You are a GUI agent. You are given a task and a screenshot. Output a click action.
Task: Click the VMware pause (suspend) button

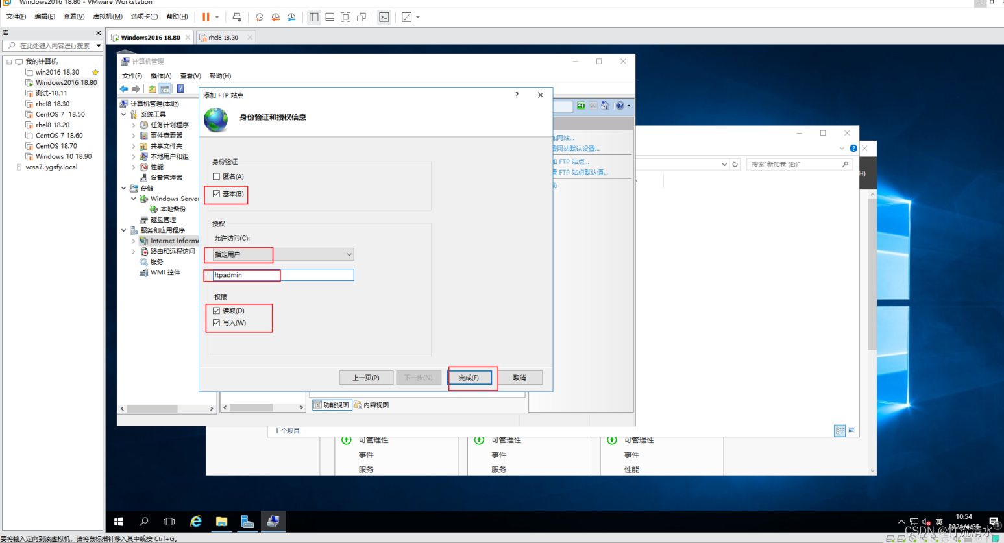206,17
